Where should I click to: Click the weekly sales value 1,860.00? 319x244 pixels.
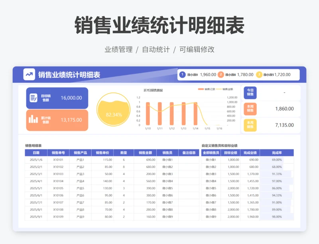coord(284,109)
